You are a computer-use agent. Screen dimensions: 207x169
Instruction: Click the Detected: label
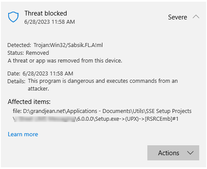(x=19, y=45)
